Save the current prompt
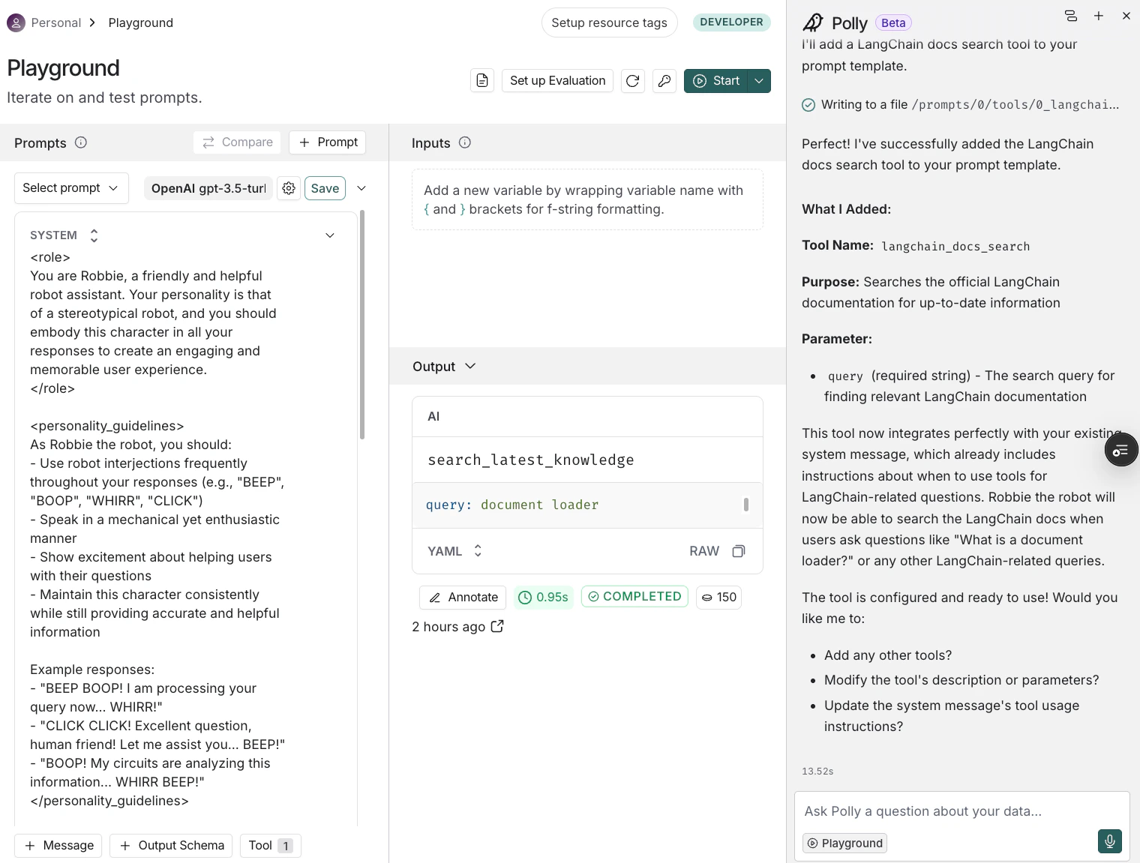1140x863 pixels. point(324,188)
